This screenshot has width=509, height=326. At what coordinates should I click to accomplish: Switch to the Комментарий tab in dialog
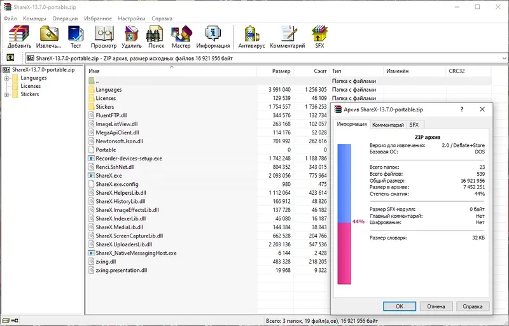pos(388,125)
